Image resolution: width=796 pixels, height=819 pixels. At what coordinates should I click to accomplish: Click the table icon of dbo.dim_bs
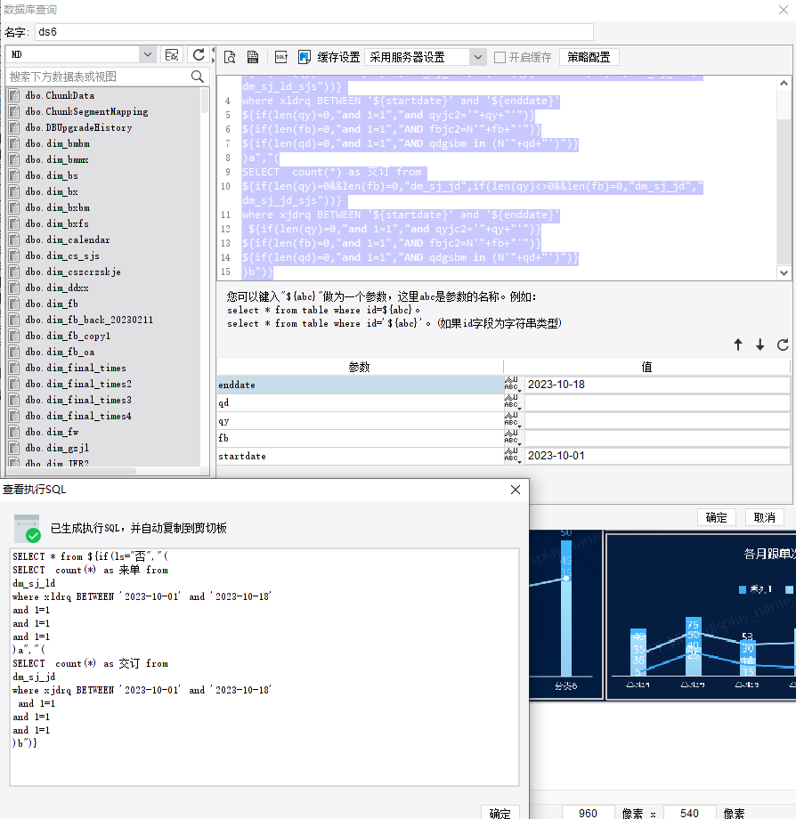(14, 175)
